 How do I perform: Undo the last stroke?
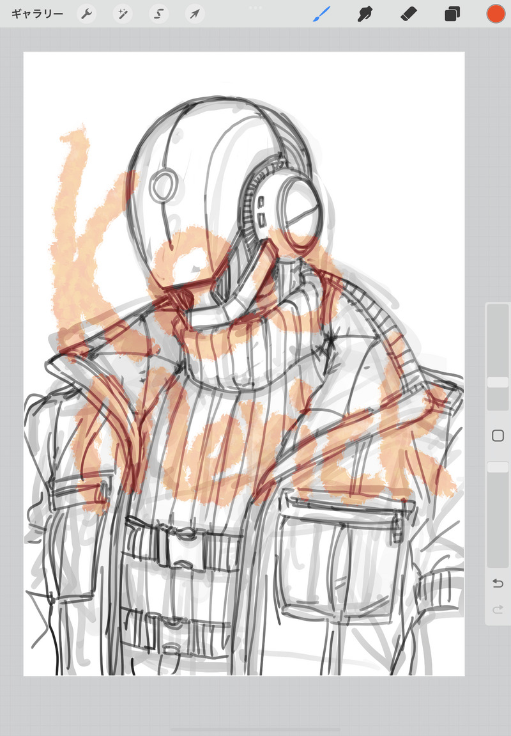[498, 583]
